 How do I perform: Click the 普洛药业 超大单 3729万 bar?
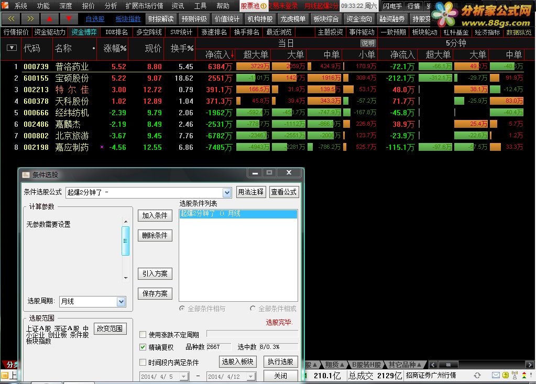pyautogui.click(x=253, y=67)
